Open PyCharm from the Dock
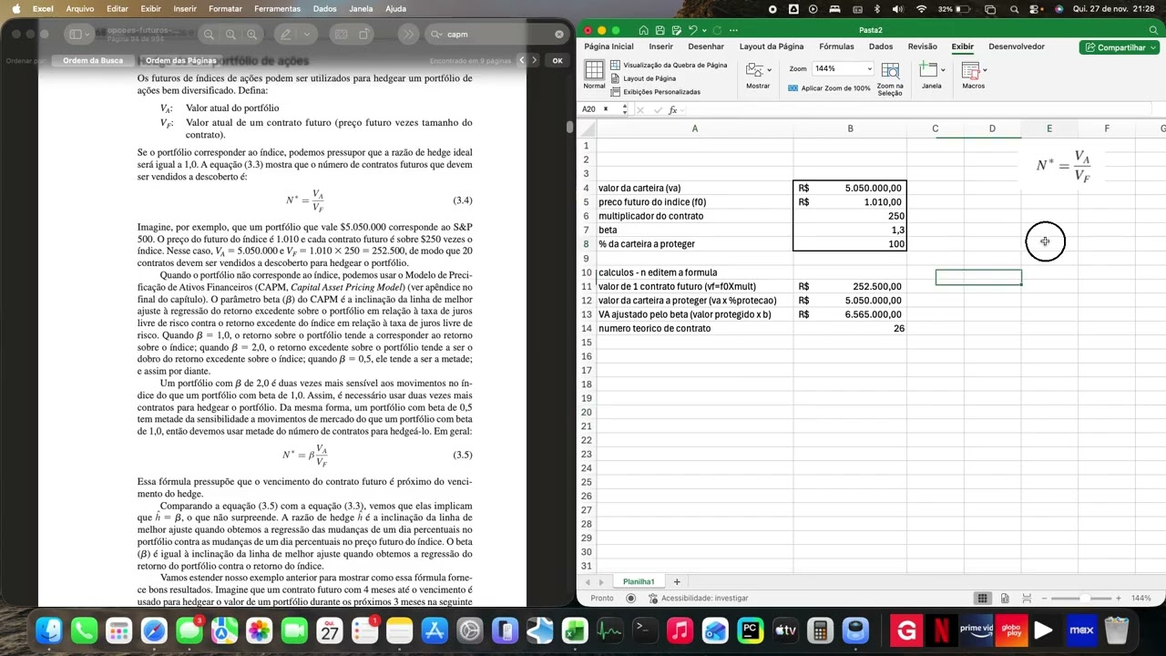Viewport: 1166px width, 656px height. (751, 630)
